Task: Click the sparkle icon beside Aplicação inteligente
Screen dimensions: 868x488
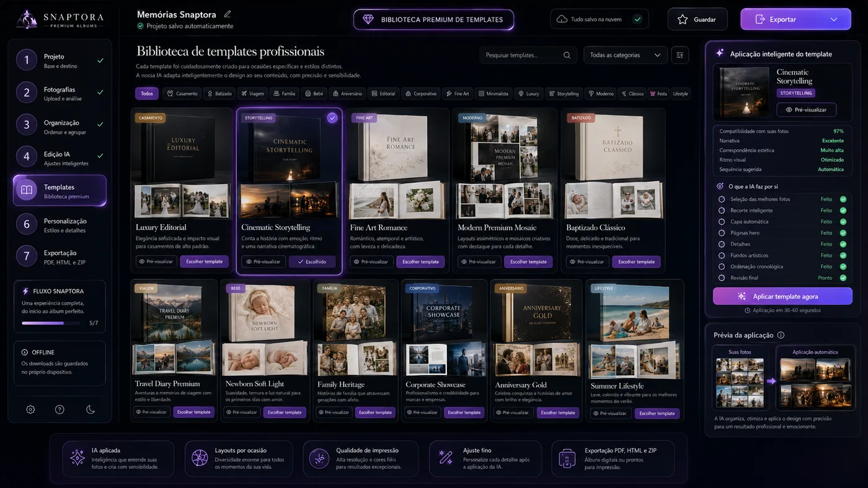Action: click(720, 53)
